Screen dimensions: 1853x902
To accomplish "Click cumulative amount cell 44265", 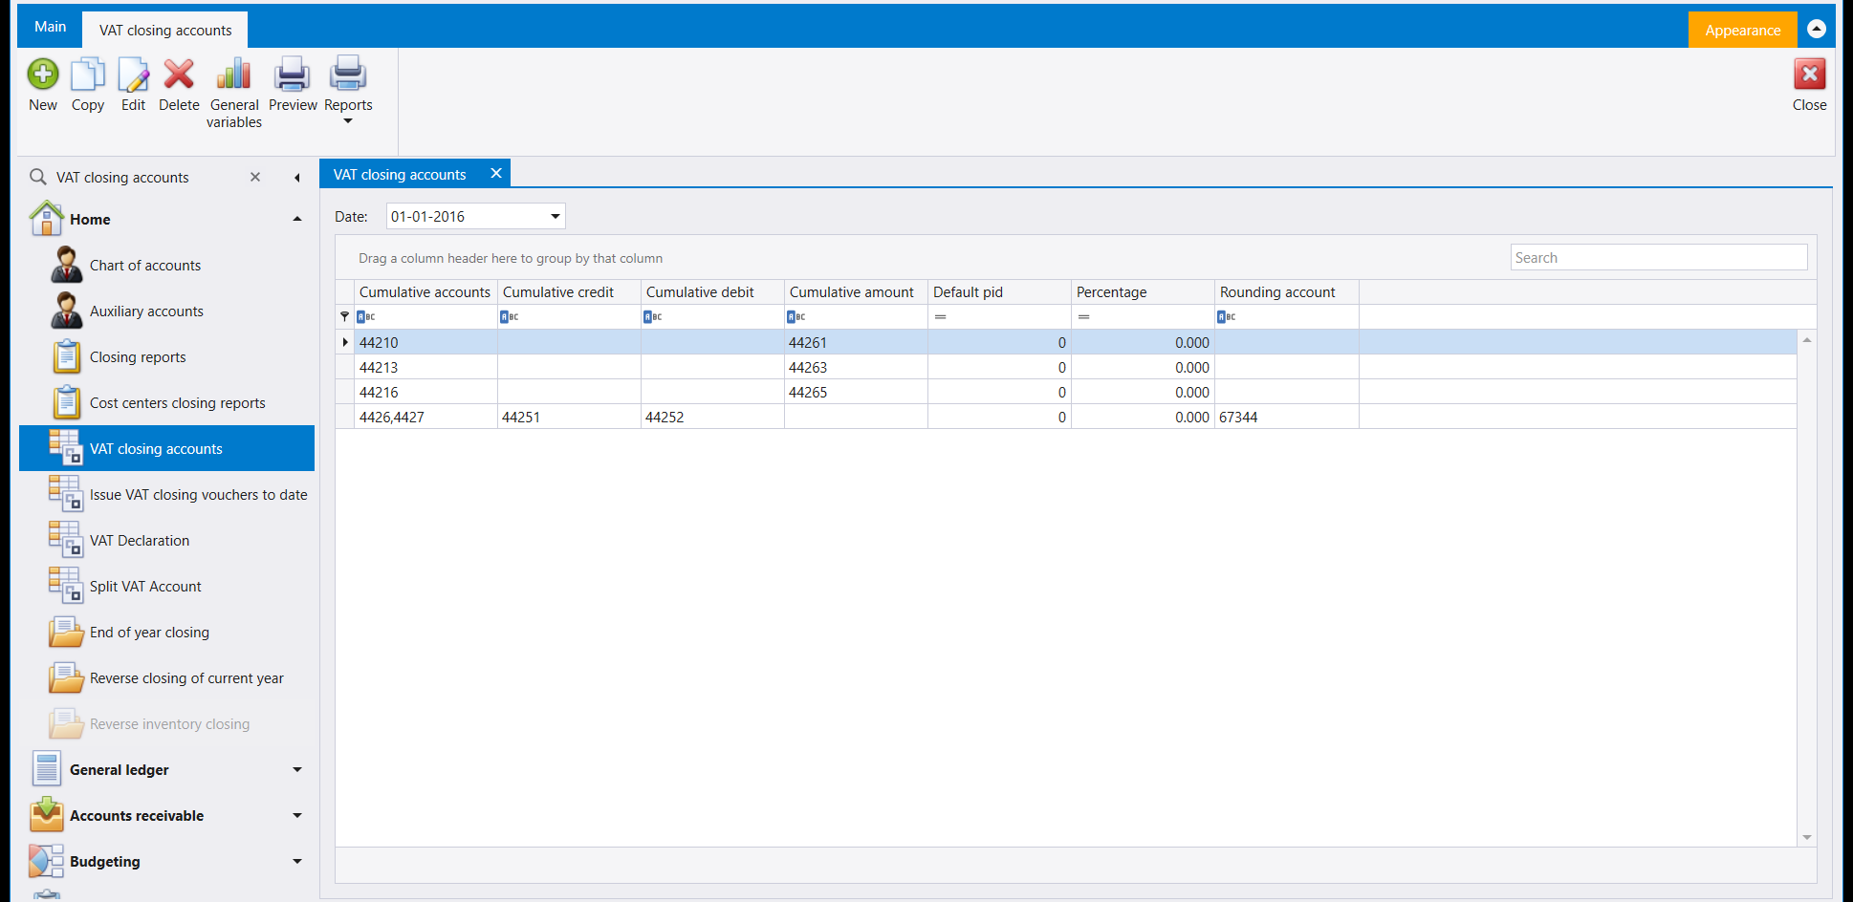I will pos(856,392).
